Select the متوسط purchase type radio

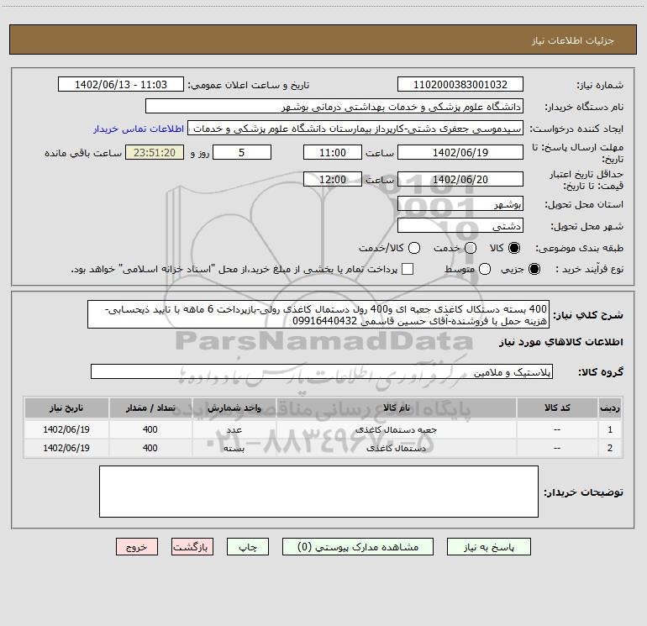coord(485,269)
